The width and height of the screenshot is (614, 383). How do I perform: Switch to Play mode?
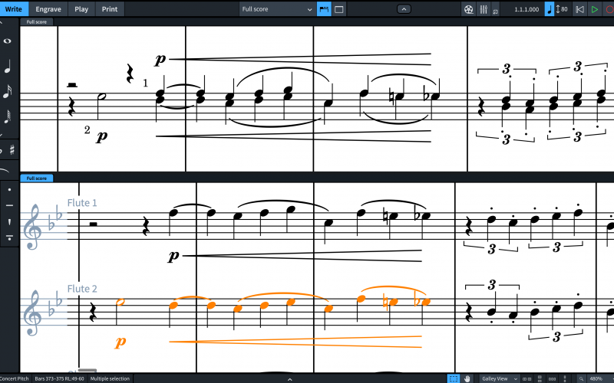(81, 9)
